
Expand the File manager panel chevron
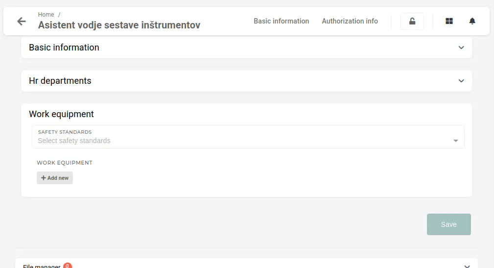[467, 266]
